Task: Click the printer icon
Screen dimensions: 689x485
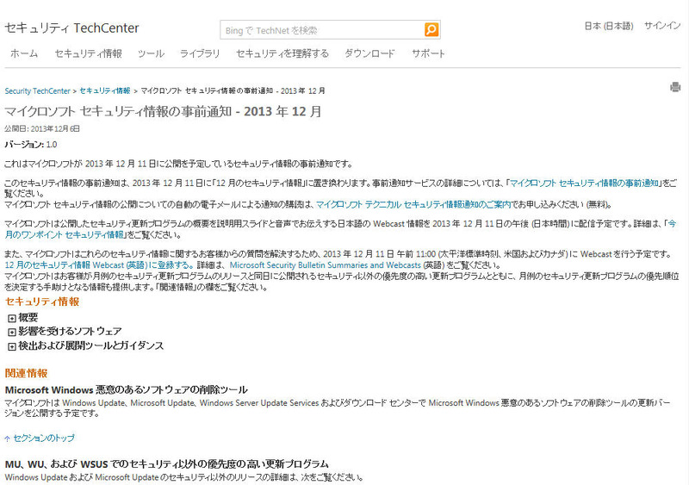Action: [675, 87]
